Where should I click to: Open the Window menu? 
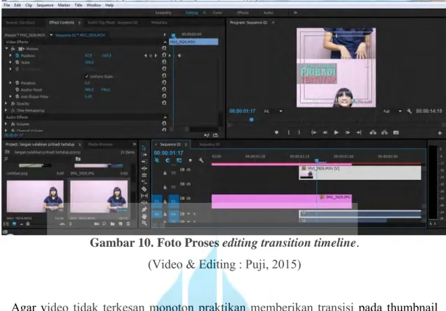(94, 5)
